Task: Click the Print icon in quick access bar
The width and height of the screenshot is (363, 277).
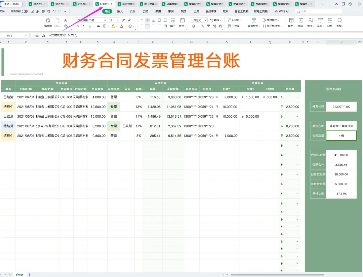Action: point(43,11)
